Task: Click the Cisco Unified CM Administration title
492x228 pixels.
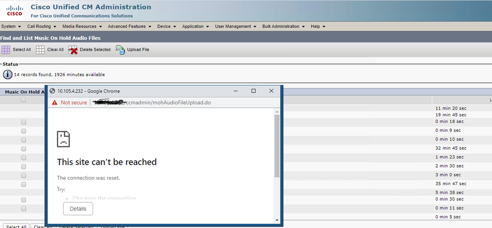Action: coord(91,7)
